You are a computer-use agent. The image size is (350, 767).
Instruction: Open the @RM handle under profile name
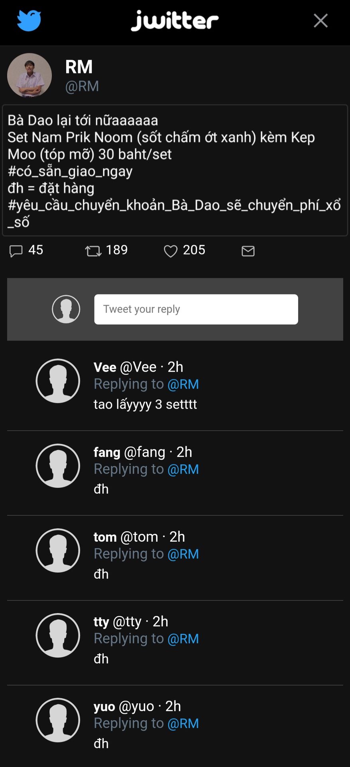click(82, 86)
